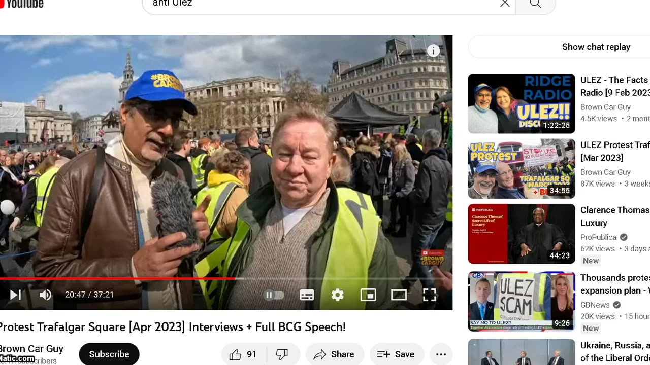Image resolution: width=650 pixels, height=365 pixels.
Task: Open 'Thousands protest' expansion plan title
Action: [x=615, y=284]
